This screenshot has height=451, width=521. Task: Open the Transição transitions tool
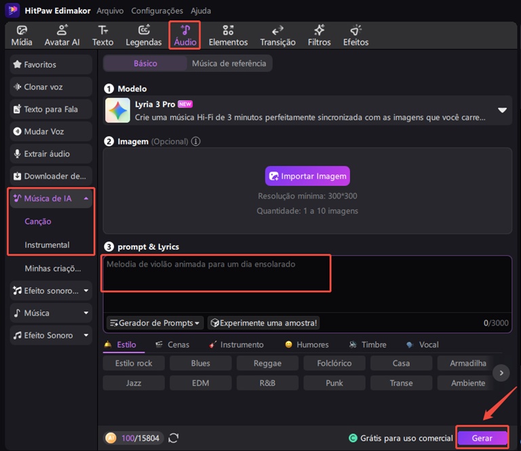(x=277, y=35)
